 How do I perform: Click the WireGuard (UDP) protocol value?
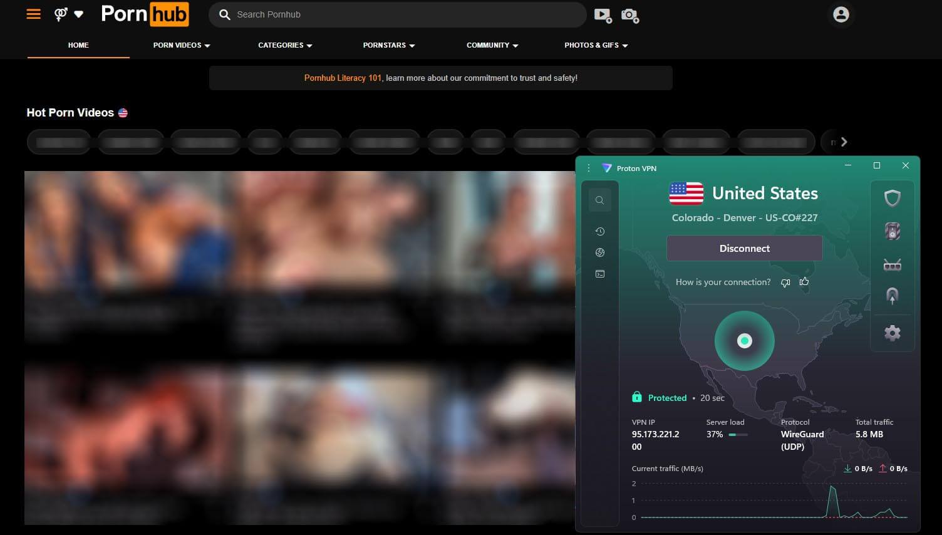click(x=802, y=440)
